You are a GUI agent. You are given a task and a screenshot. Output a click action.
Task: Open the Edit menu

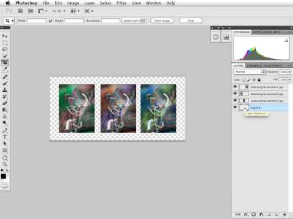(x=58, y=3)
